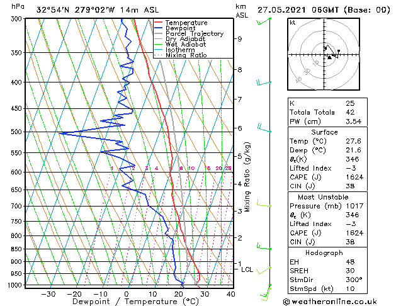Click the wind barb at 400 hPa
The image size is (396, 306).
point(264,82)
